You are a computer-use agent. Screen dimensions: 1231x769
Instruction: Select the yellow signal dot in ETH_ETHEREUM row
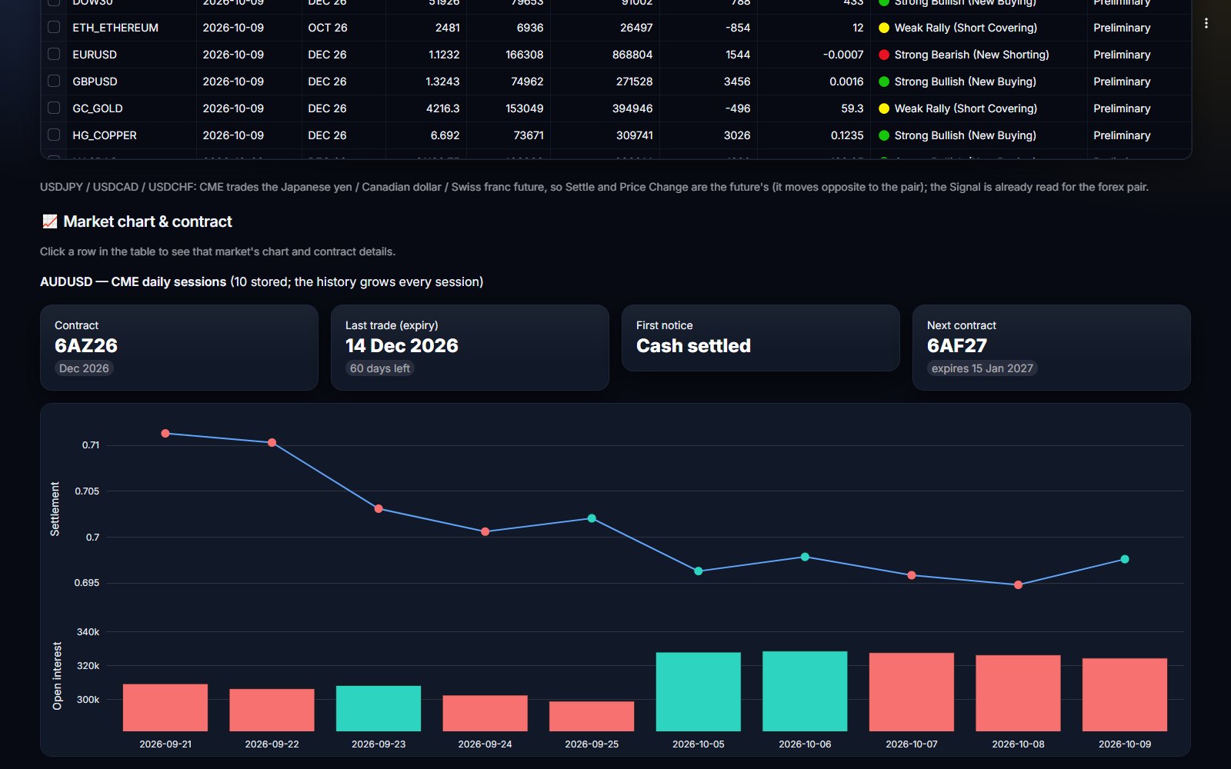coord(884,28)
